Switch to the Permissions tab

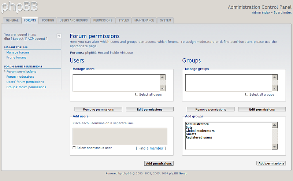(x=103, y=21)
